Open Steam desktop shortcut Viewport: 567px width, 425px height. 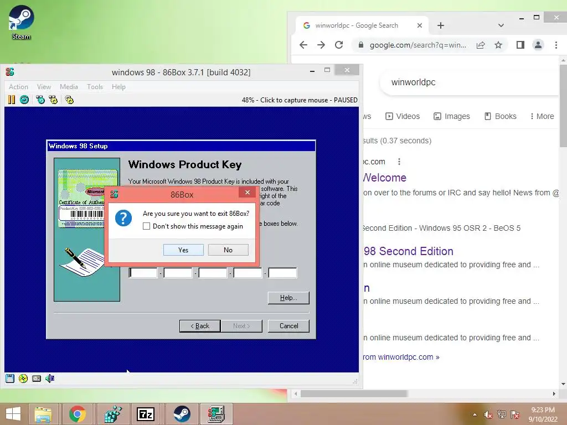(x=21, y=22)
